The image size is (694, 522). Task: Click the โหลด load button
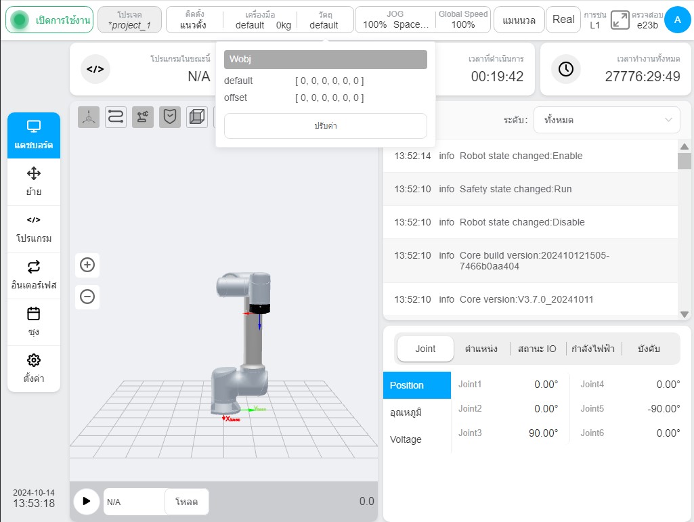(x=186, y=502)
